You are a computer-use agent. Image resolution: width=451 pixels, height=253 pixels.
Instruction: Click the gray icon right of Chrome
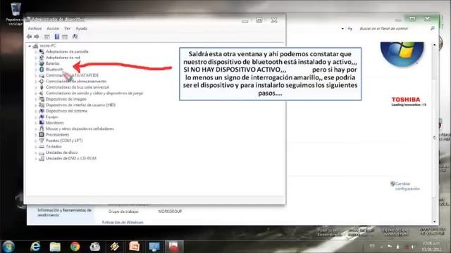pos(94,247)
